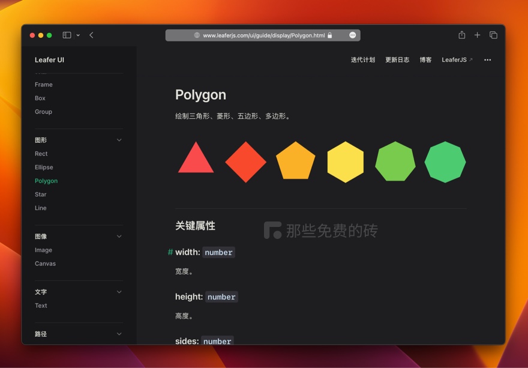
Task: Collapse the 图像 sidebar section
Action: pos(119,237)
